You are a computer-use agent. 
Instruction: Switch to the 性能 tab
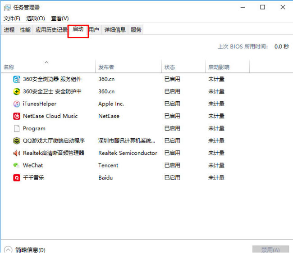pyautogui.click(x=25, y=30)
